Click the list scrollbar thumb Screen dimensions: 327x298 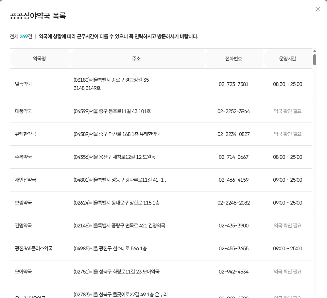tap(315, 60)
